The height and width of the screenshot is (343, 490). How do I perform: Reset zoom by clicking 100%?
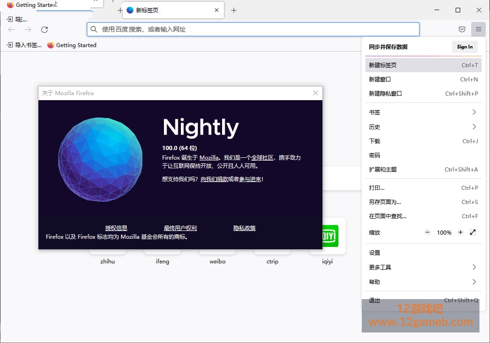pos(444,232)
